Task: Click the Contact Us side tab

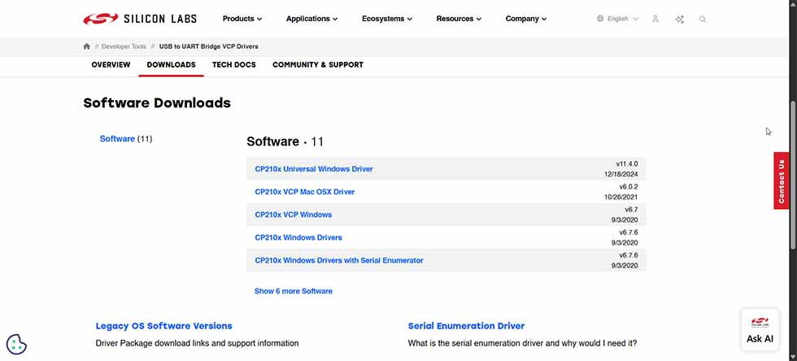Action: coord(782,180)
